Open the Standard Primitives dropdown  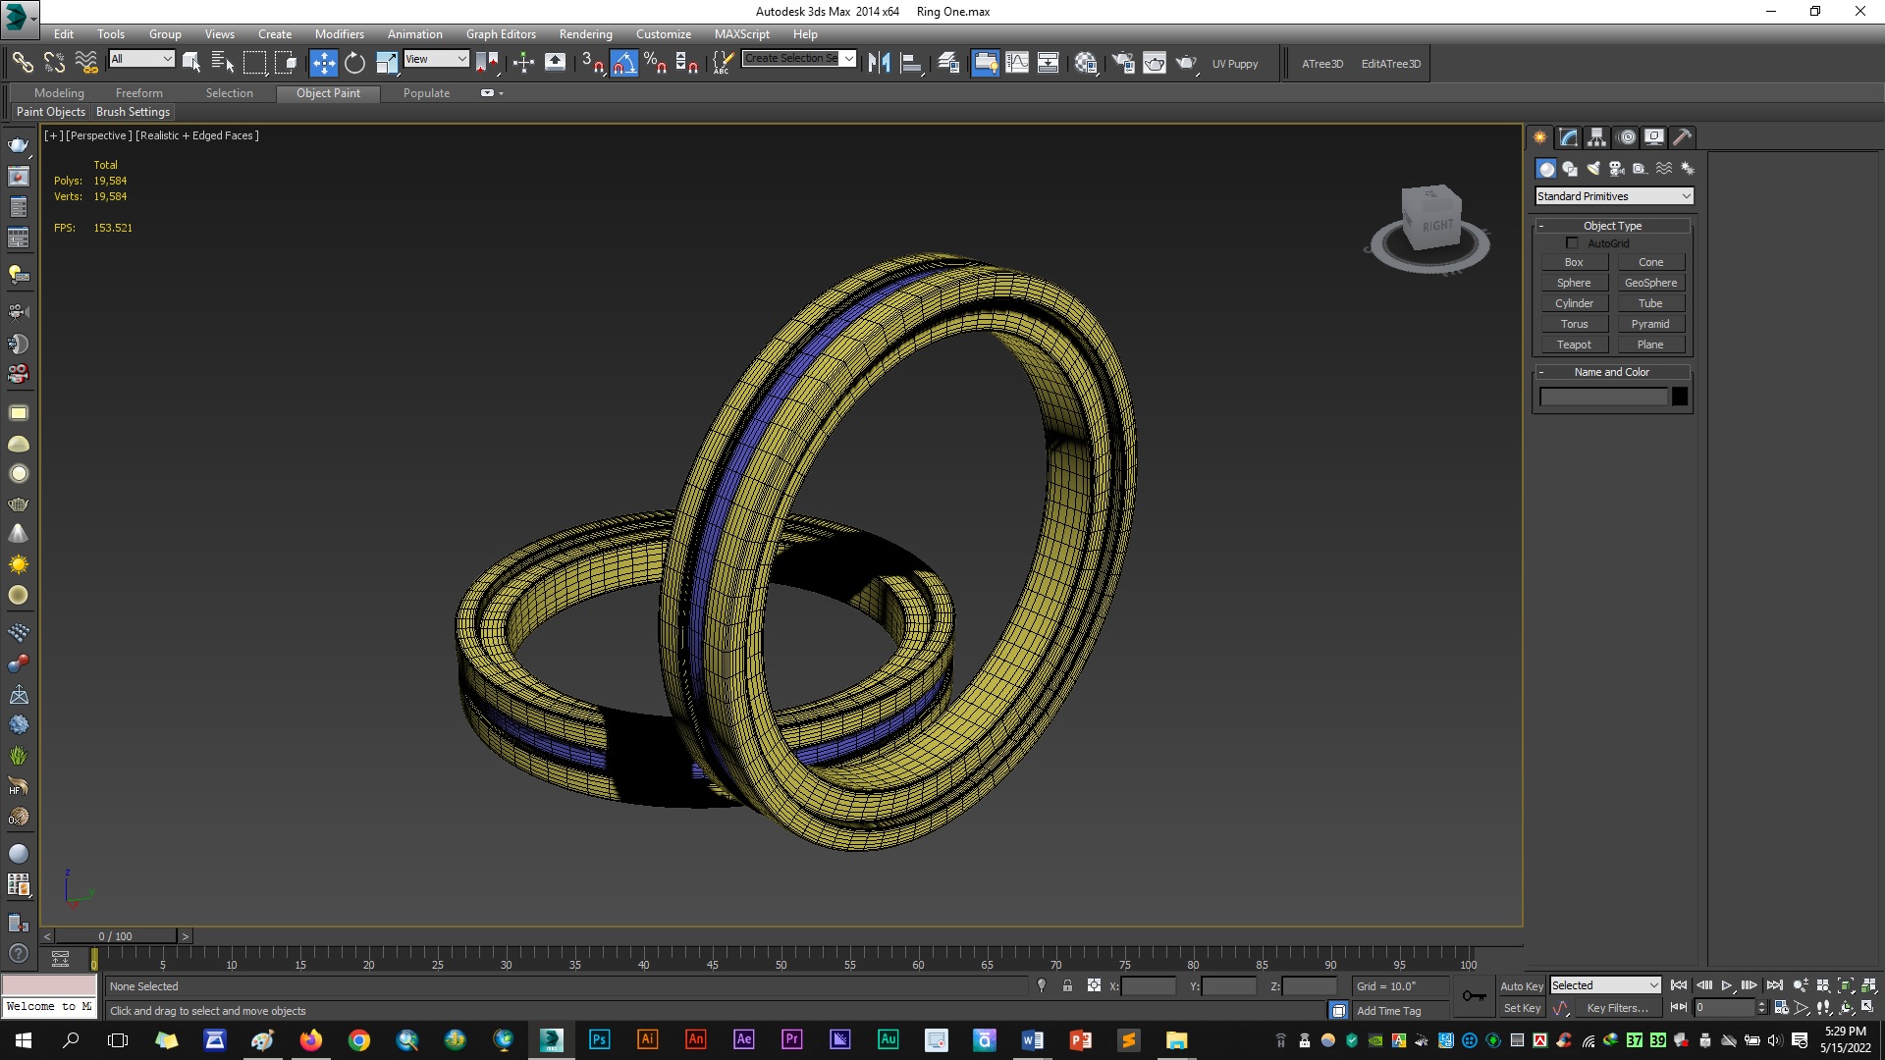(1613, 196)
